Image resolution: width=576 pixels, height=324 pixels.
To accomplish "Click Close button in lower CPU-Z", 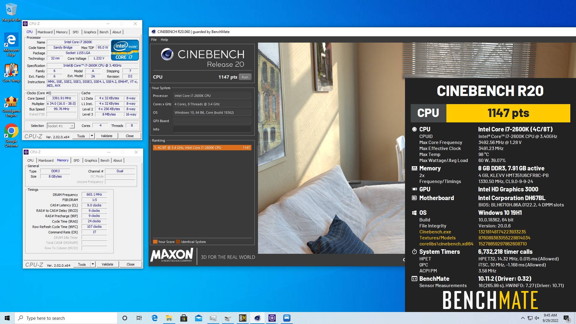I will (x=130, y=264).
